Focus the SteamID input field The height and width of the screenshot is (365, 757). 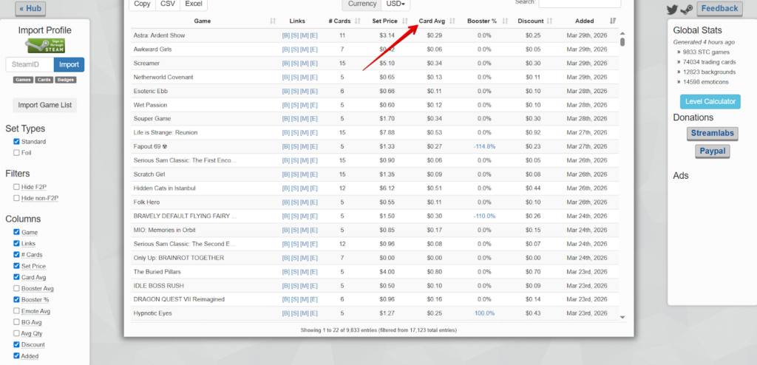pos(30,65)
